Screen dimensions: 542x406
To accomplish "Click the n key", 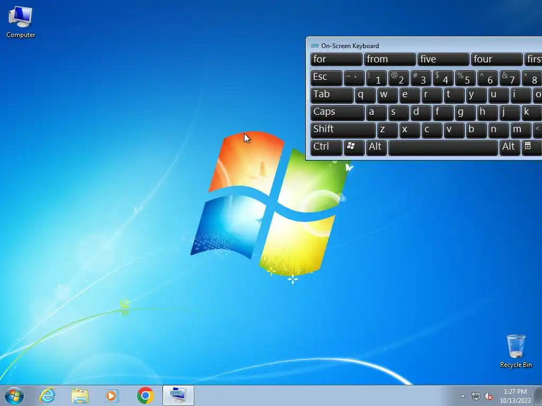I will (499, 131).
